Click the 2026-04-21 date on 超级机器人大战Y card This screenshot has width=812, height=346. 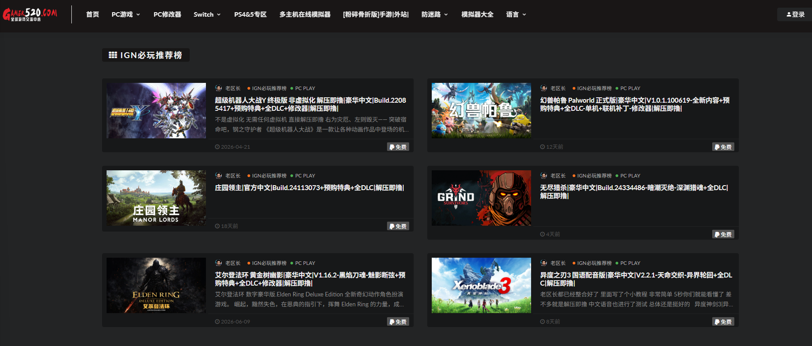(x=233, y=147)
